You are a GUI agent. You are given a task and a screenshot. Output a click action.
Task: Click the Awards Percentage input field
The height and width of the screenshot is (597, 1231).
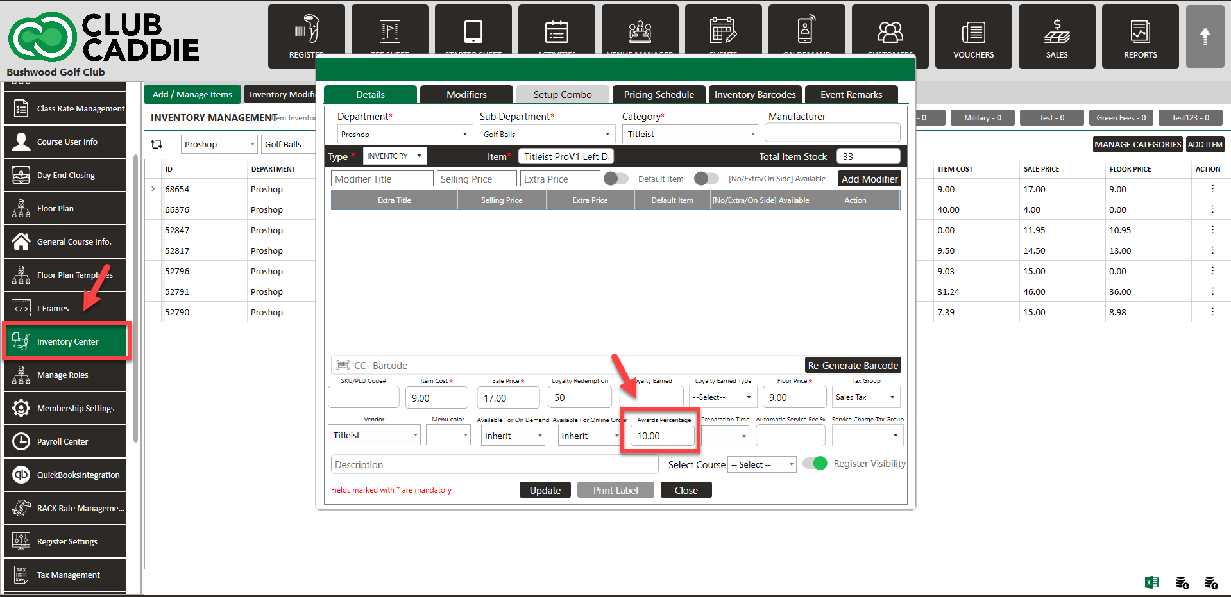[662, 436]
